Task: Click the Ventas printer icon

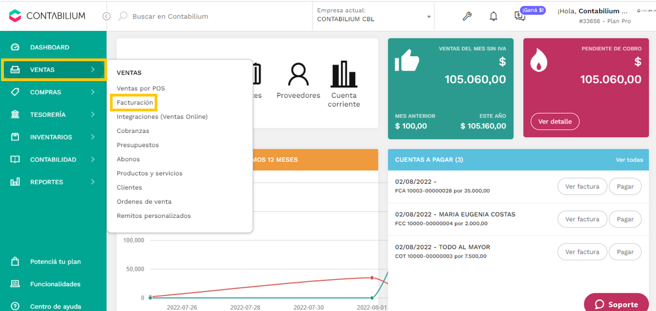Action: tap(15, 70)
